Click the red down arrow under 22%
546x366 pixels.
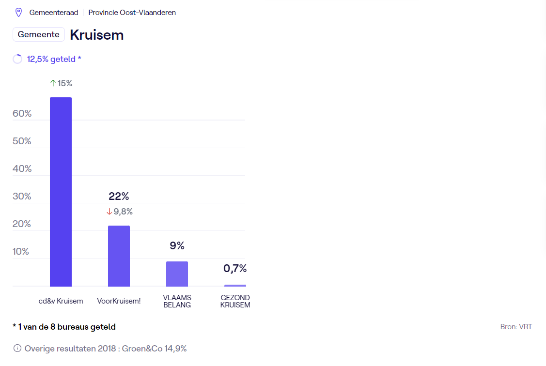(109, 212)
